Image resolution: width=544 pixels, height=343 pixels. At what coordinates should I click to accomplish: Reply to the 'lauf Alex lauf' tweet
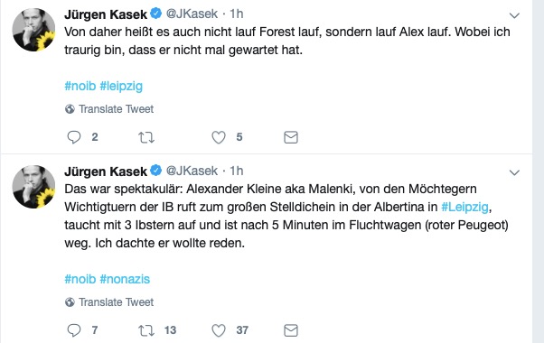coord(74,137)
